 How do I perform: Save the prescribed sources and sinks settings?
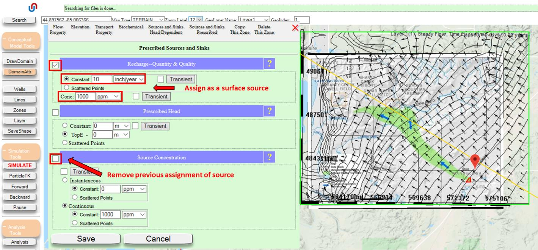coord(86,239)
